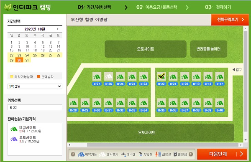This screenshot has width=251, height=162.
Task: Select tent icon B-37
Action: pyautogui.click(x=185, y=103)
